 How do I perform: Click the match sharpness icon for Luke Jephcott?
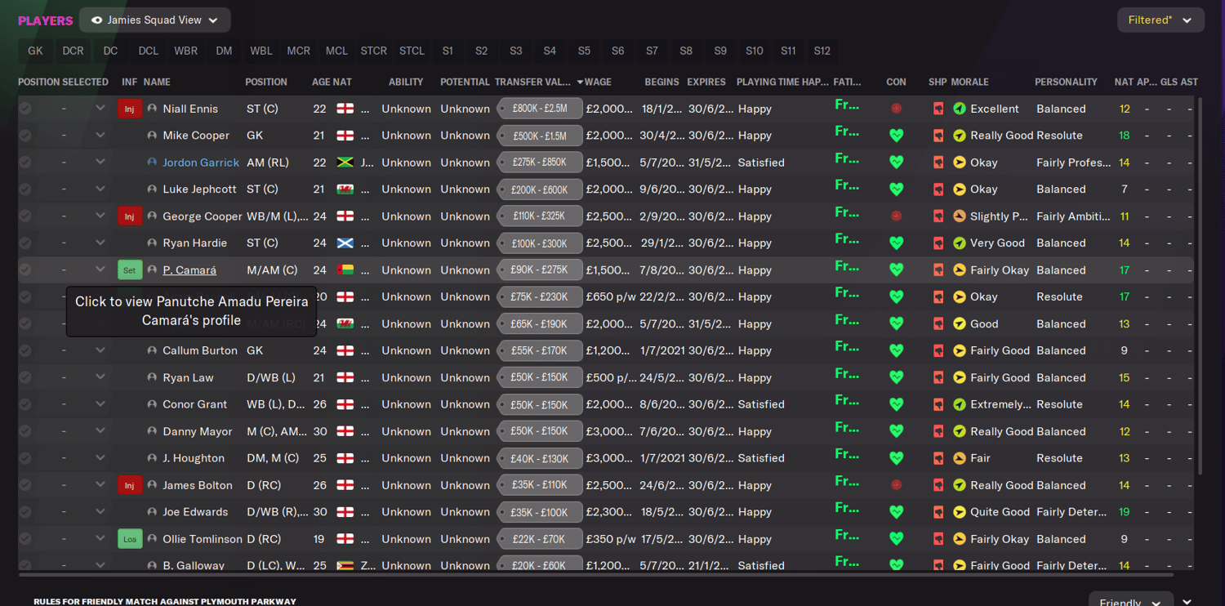tap(938, 189)
